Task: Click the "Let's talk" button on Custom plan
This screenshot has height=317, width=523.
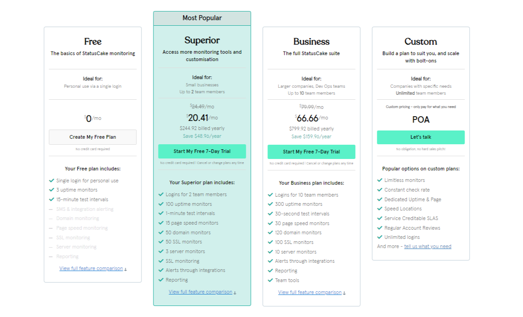Action: point(421,137)
